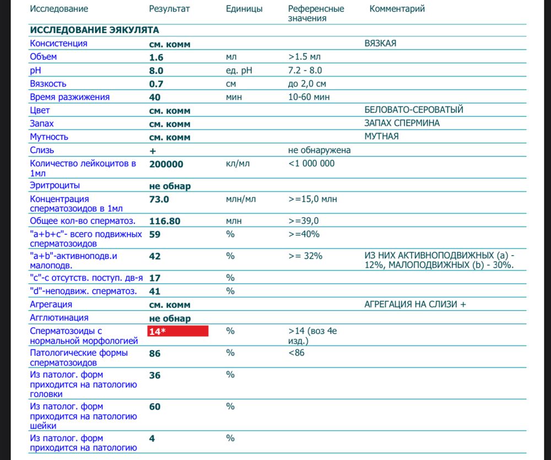This screenshot has height=460, width=551.
Task: Click the "Исследование" column header
Action: [58, 9]
